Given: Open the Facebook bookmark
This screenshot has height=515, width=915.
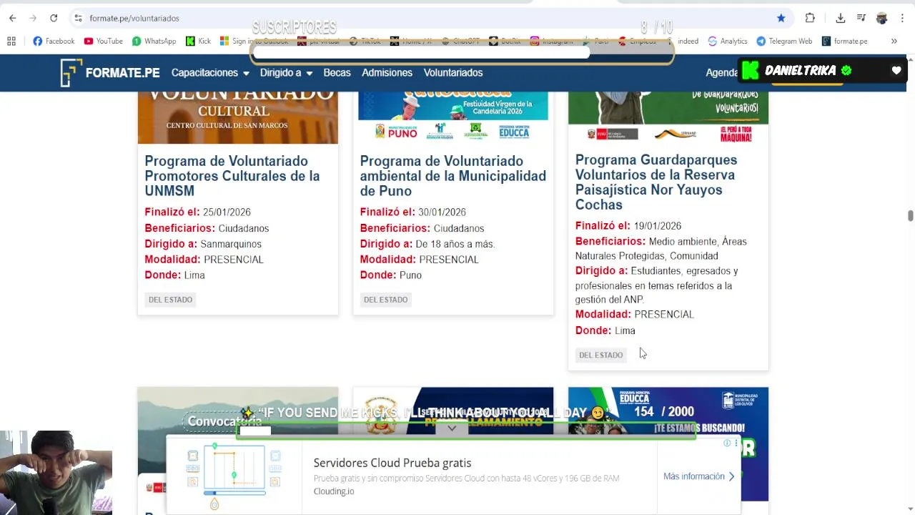Looking at the screenshot, I should click(54, 41).
